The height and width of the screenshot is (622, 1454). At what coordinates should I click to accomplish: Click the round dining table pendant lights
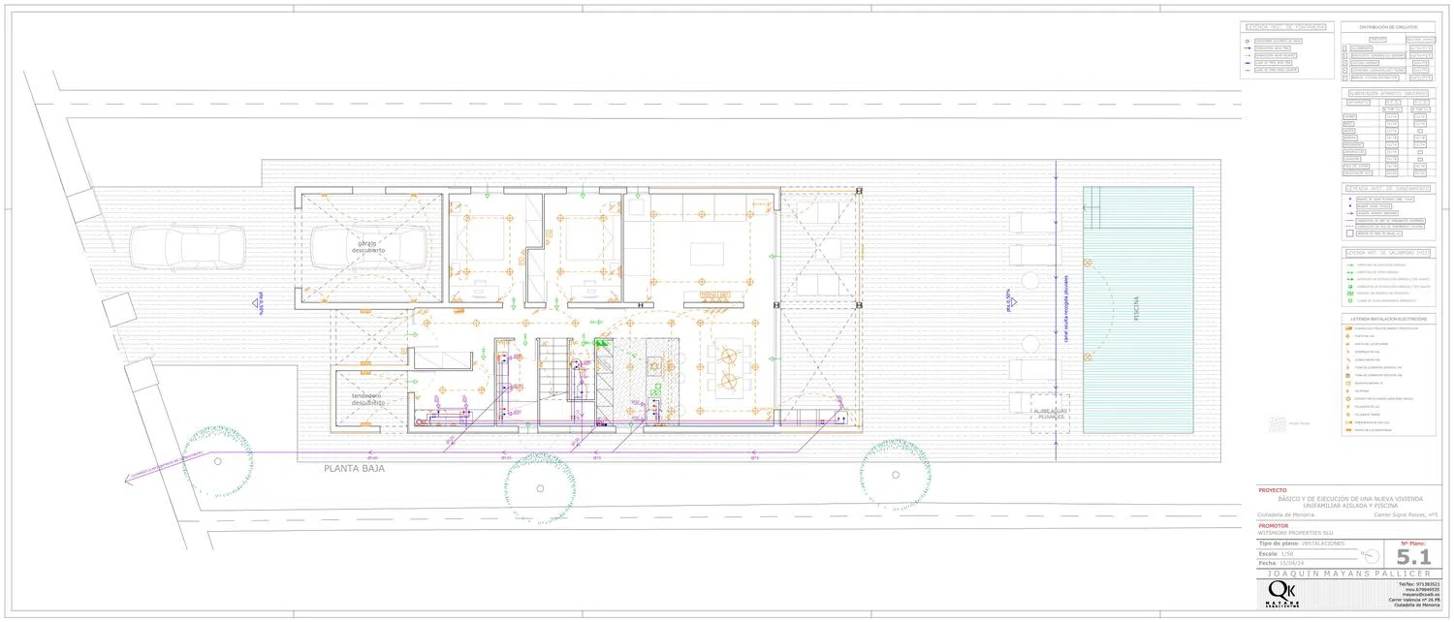click(x=731, y=368)
